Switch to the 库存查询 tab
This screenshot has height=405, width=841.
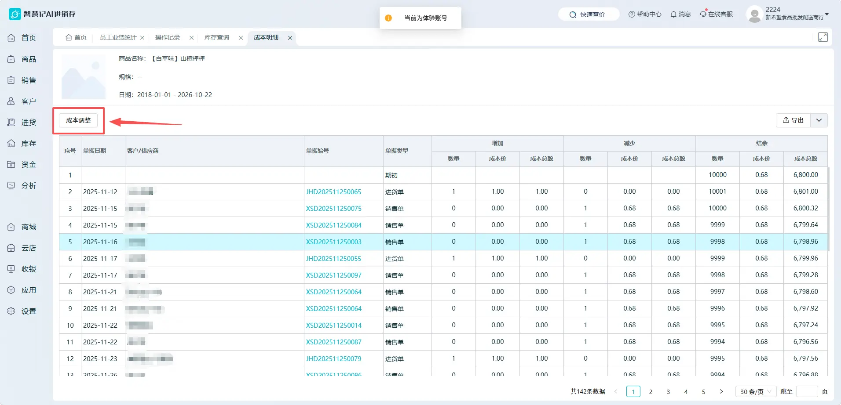[x=217, y=37]
